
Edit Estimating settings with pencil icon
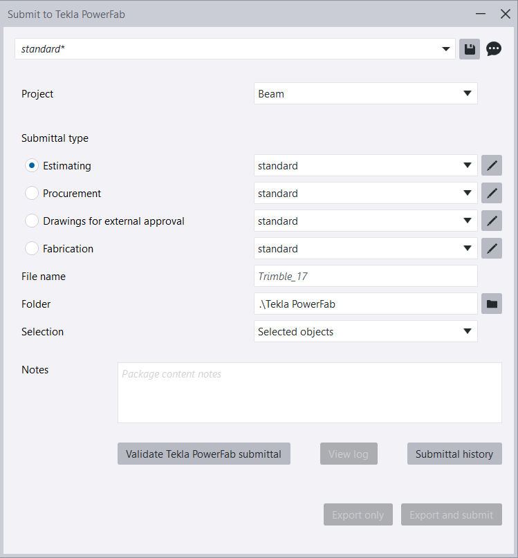pos(492,166)
